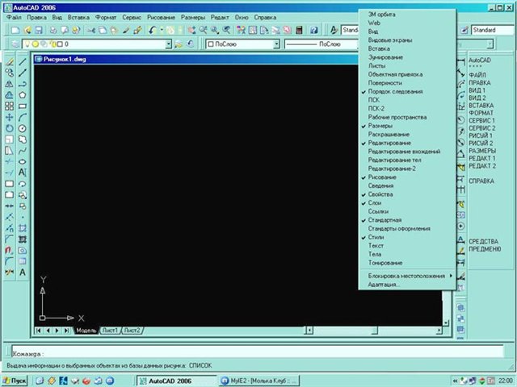Expand the ПоСлою color dropdown

[276, 44]
